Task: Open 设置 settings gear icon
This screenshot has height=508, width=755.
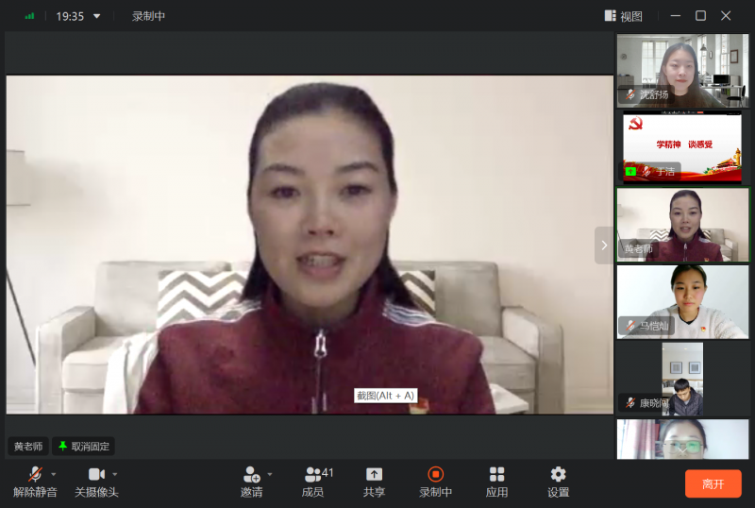Action: [558, 474]
